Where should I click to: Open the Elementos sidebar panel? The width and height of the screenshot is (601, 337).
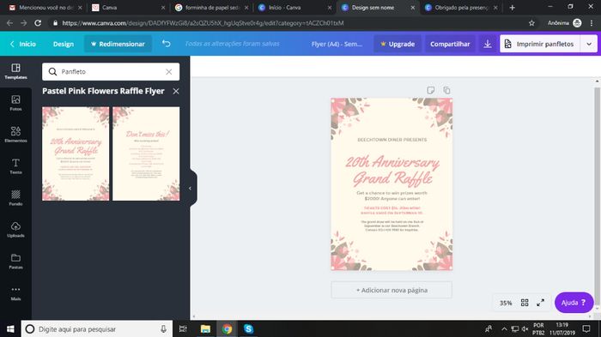pos(15,135)
